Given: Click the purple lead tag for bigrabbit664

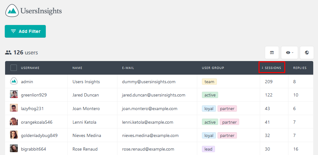Looking at the screenshot, I should (208, 149).
